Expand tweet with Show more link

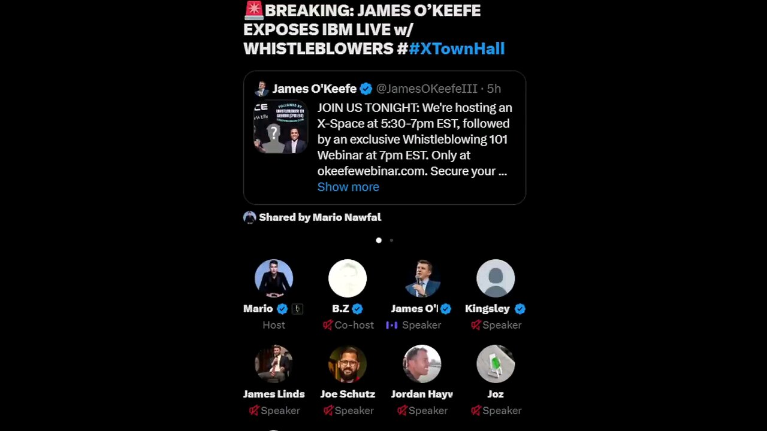(348, 187)
